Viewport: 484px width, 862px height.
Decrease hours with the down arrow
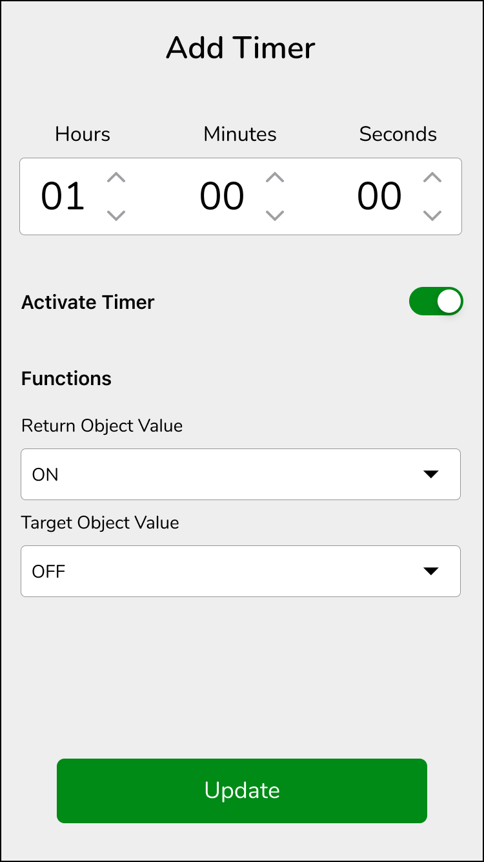pos(116,215)
